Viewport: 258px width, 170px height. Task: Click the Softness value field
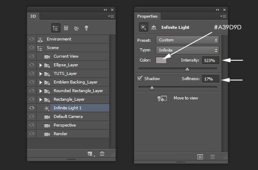[211, 79]
